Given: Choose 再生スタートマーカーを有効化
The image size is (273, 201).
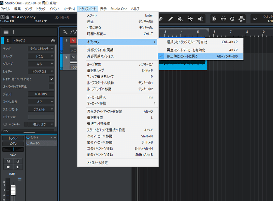Looking at the screenshot, I should [200, 50].
